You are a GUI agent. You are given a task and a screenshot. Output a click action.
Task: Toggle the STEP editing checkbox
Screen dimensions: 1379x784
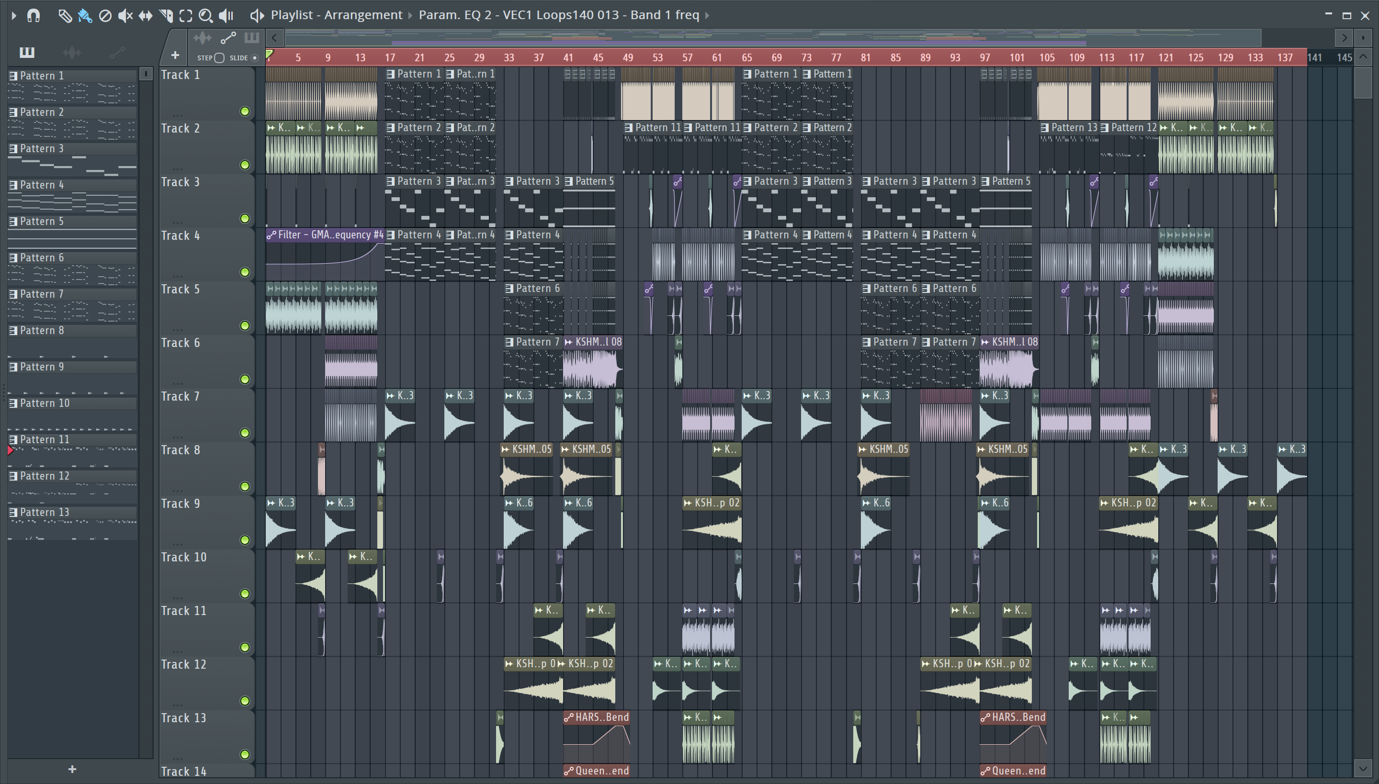click(x=219, y=57)
